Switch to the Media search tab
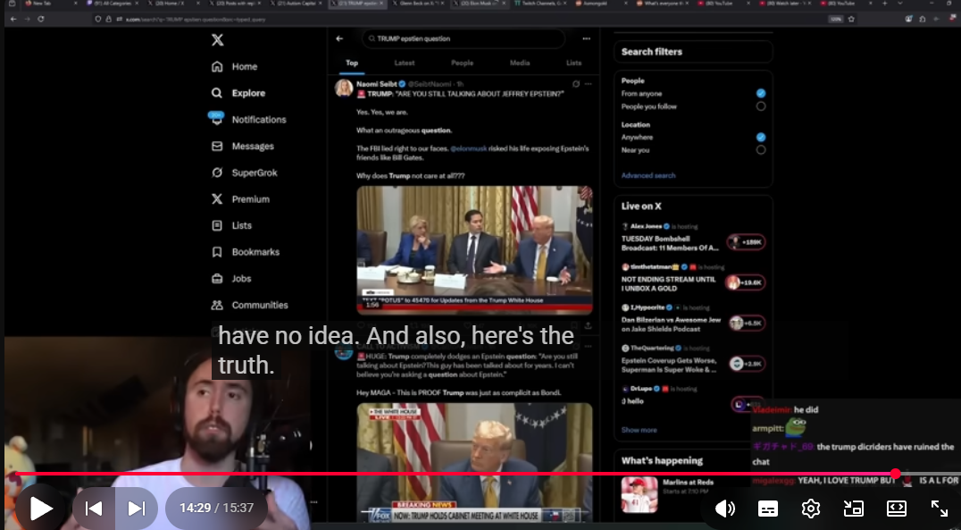Image resolution: width=961 pixels, height=530 pixels. pos(520,63)
